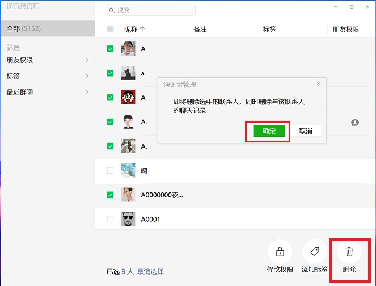Click the avatar of contact 啊

pos(128,170)
